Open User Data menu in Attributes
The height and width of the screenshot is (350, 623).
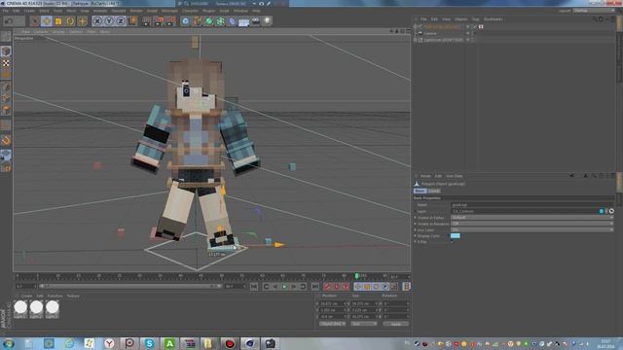tap(454, 176)
